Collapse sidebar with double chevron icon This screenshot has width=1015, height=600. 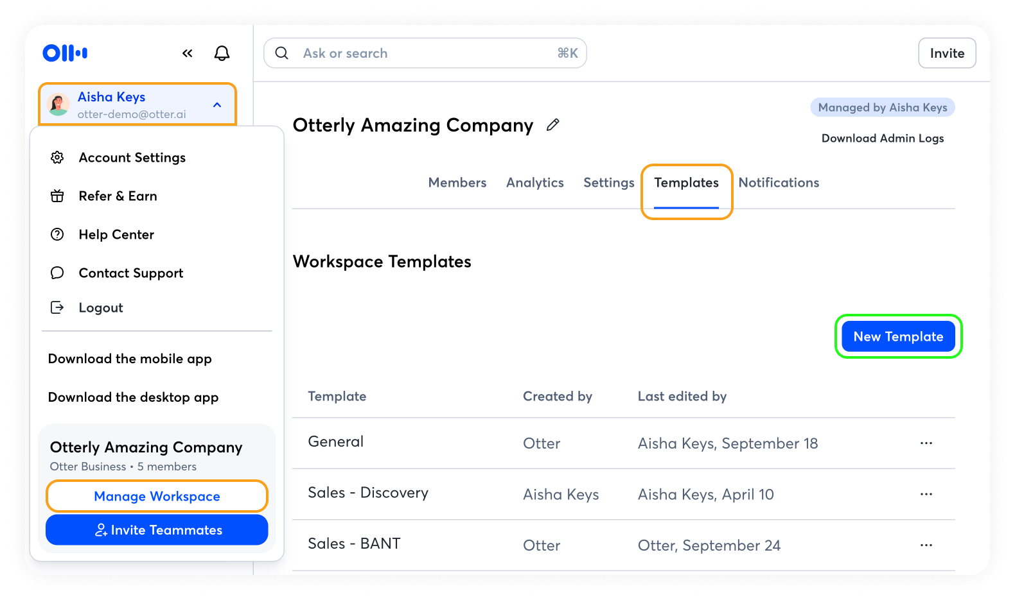coord(187,53)
